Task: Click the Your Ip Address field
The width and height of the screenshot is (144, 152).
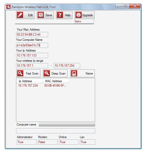Action: 32,55
